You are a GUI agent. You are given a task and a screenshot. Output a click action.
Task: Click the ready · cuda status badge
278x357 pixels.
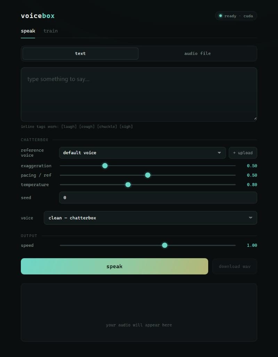236,16
